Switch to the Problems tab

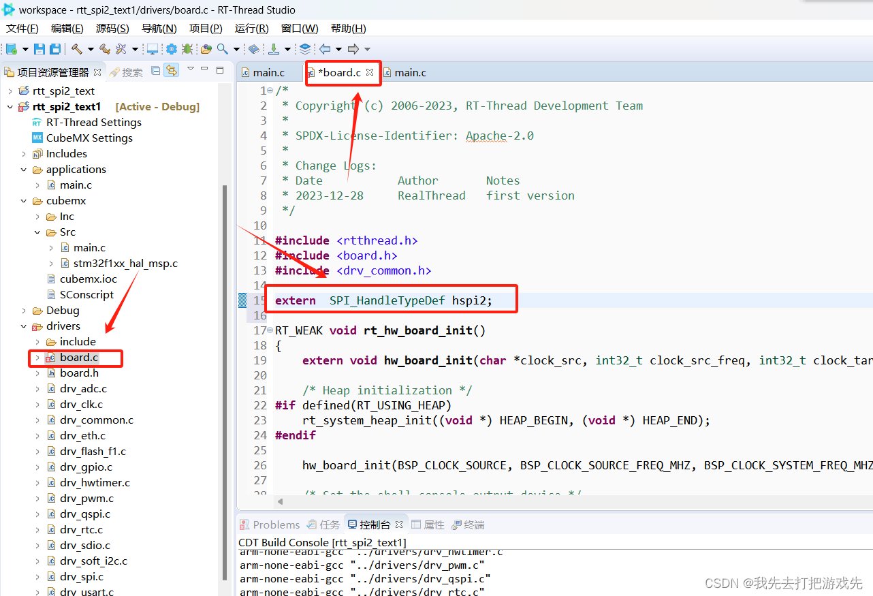click(270, 524)
